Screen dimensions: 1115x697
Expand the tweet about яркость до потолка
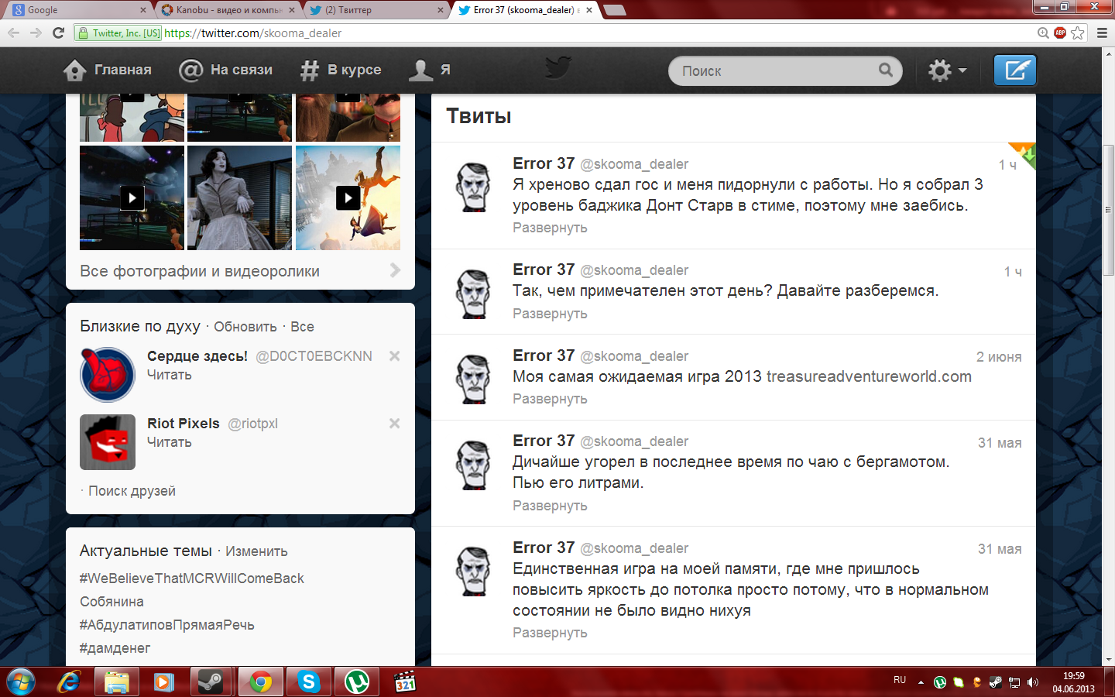pyautogui.click(x=550, y=633)
